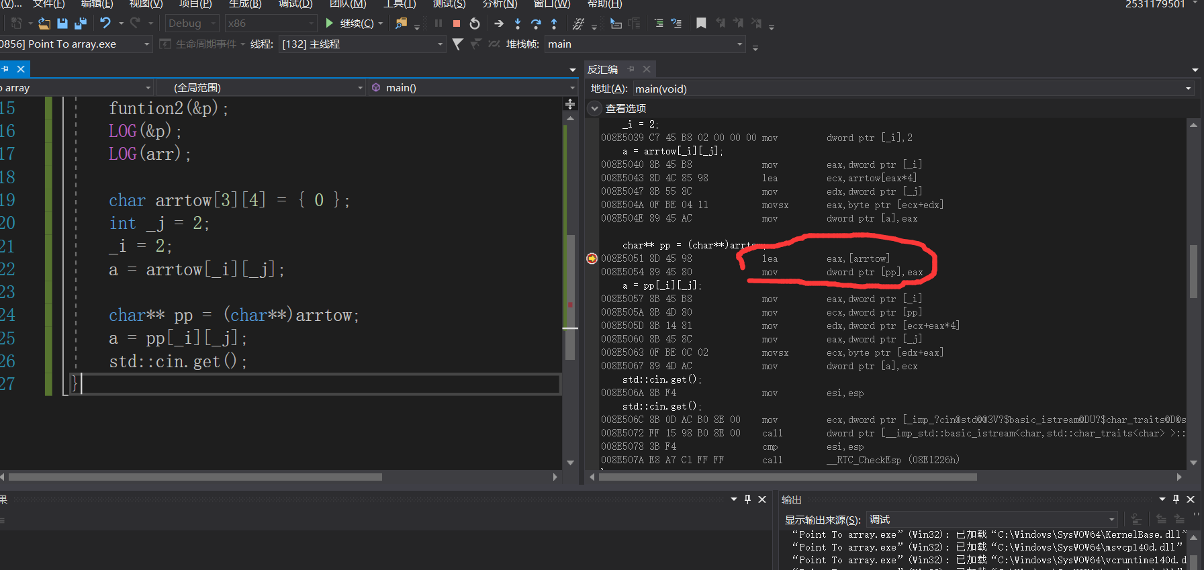Step Over the current statement
Viewport: 1204px width, 570px height.
click(536, 23)
